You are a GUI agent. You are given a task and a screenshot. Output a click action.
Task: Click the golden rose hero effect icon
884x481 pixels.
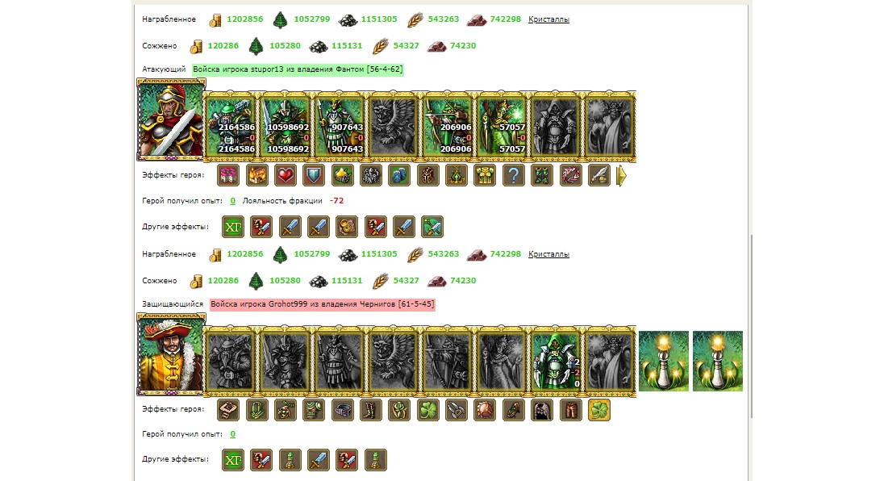399,410
